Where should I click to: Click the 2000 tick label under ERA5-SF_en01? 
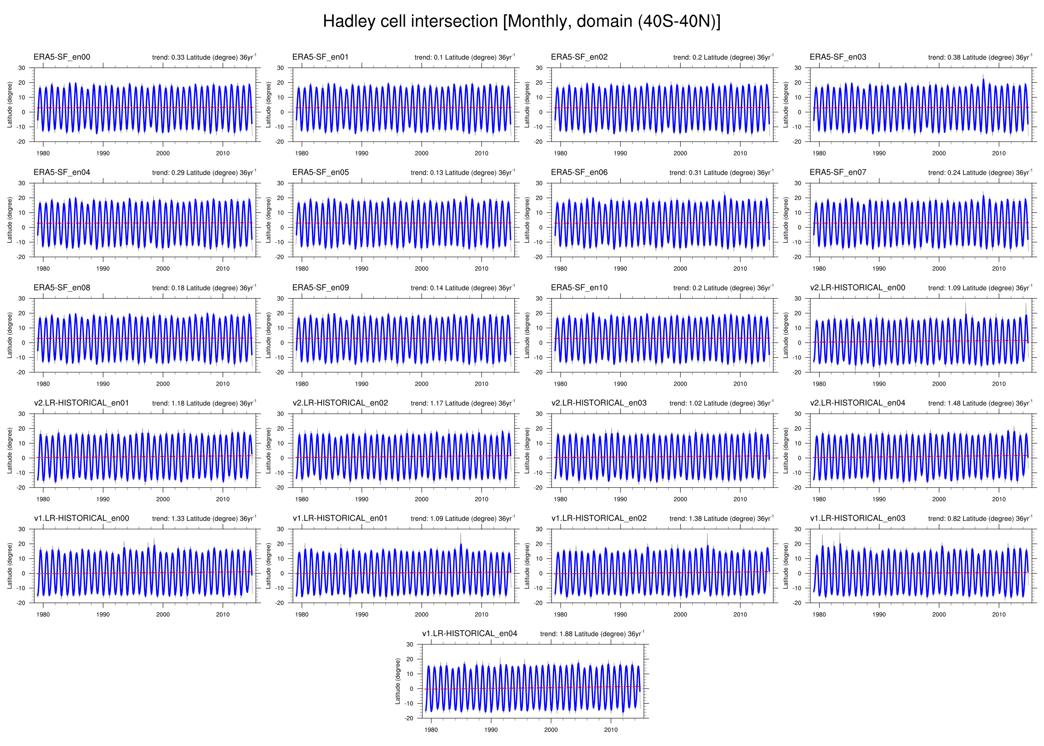click(x=421, y=154)
